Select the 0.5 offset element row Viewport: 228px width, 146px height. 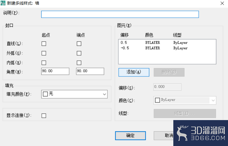pos(167,43)
